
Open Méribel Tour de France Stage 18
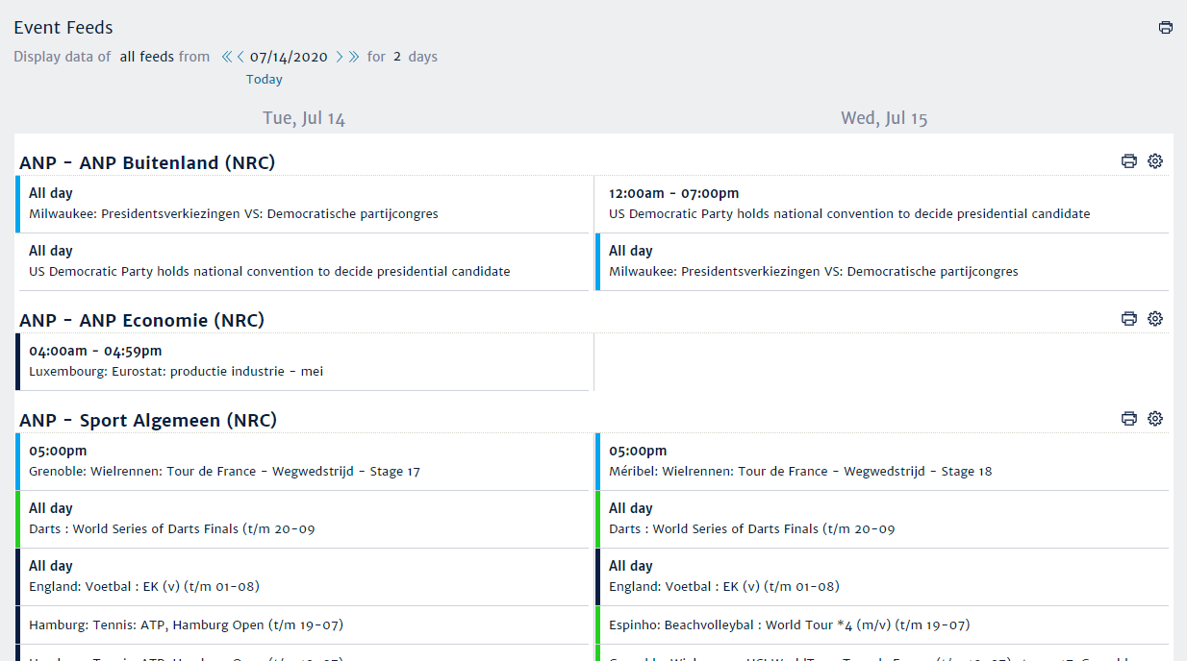[x=882, y=461]
